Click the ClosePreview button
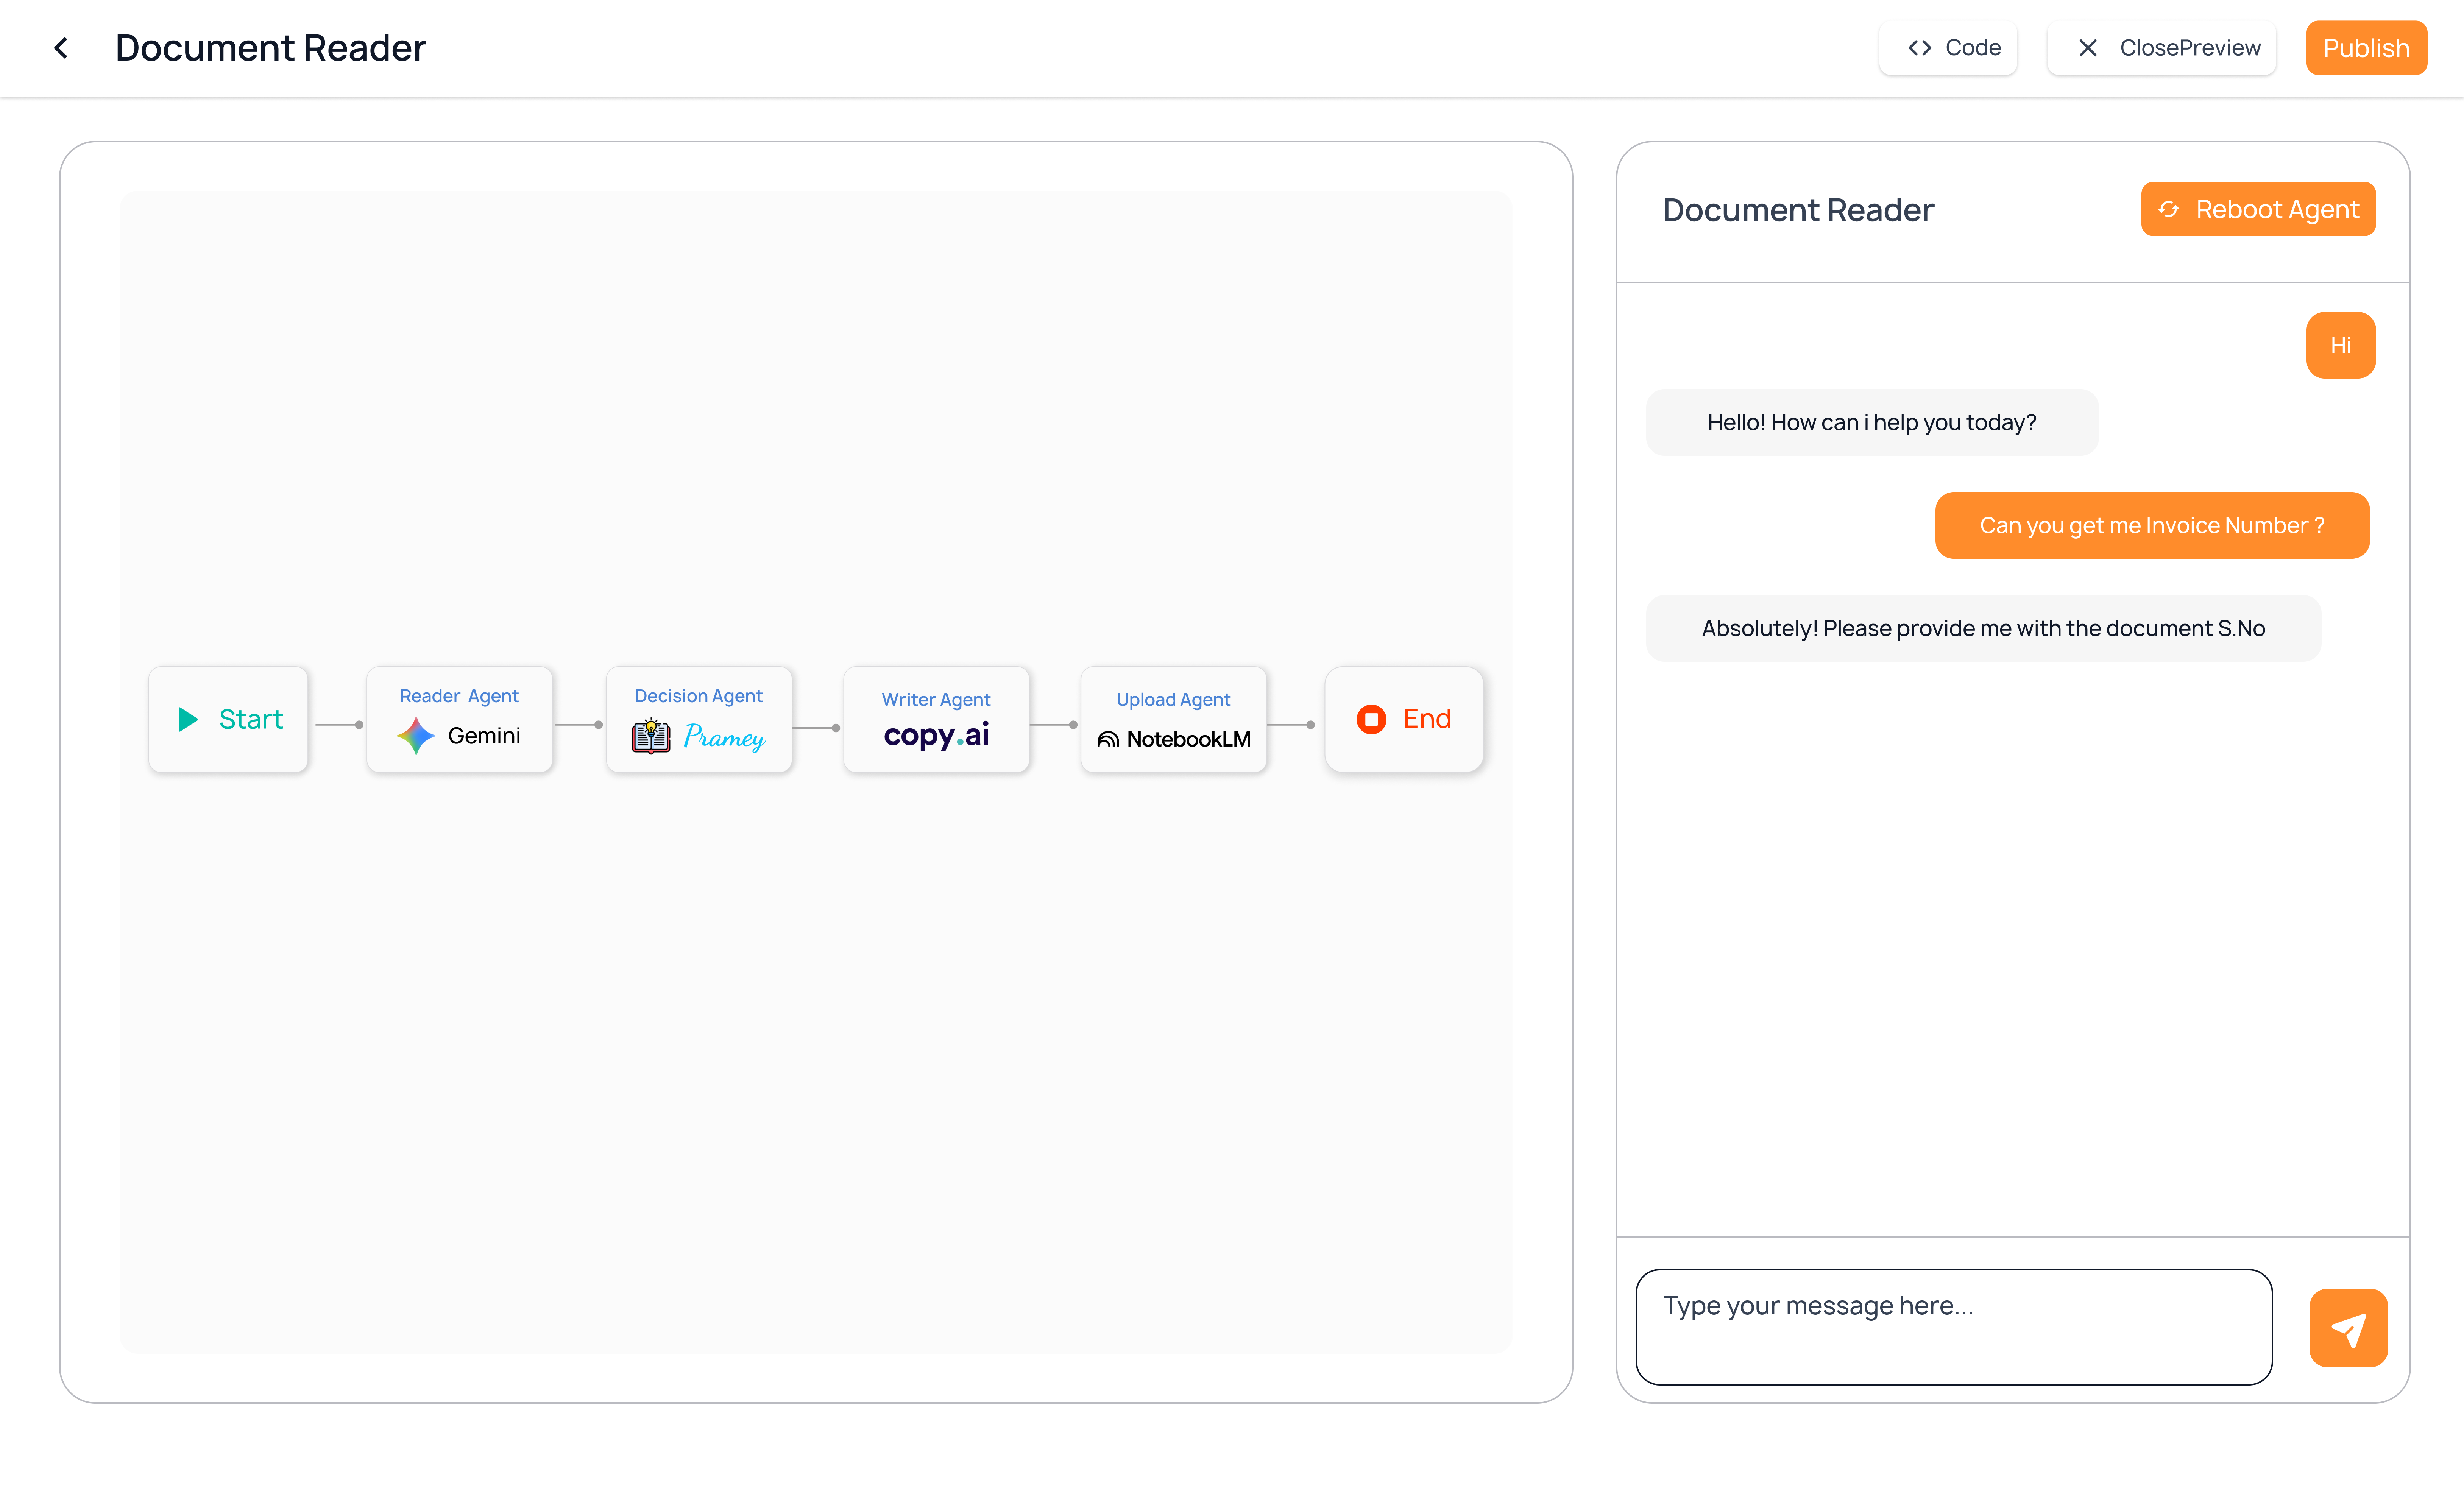 2161,48
